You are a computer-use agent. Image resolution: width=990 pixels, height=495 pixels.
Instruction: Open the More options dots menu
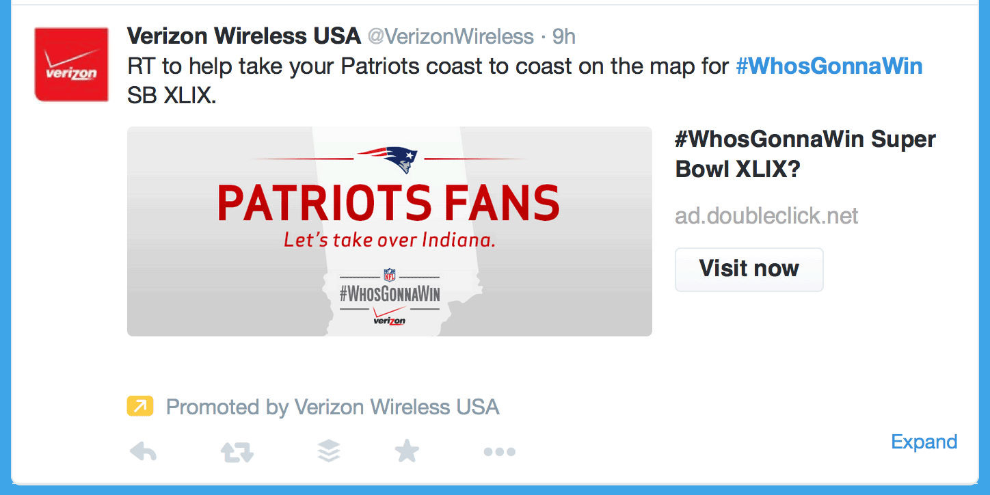click(499, 452)
